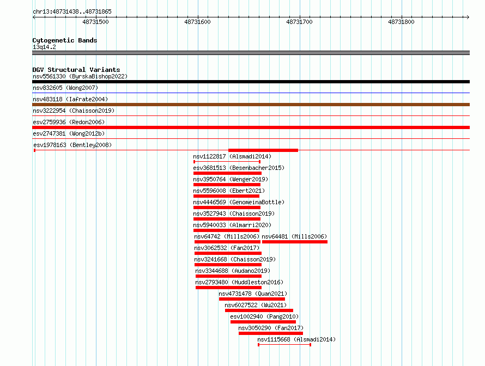The height and width of the screenshot is (366, 485).
Task: Click nsv6027522 (Wu2021) label
Action: tap(256, 305)
